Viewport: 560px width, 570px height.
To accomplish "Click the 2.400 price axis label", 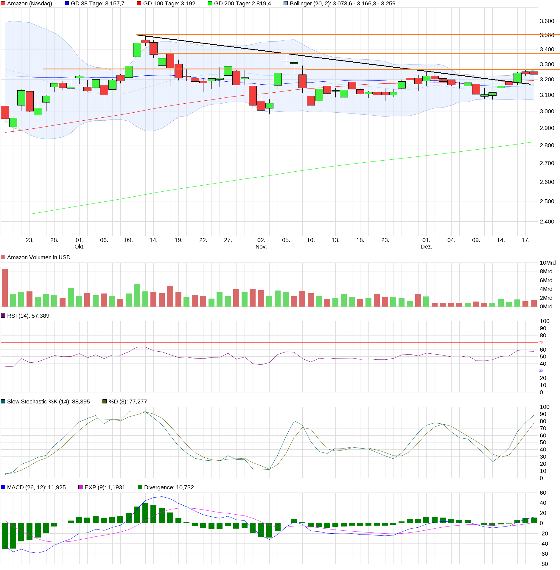I will 547,221.
